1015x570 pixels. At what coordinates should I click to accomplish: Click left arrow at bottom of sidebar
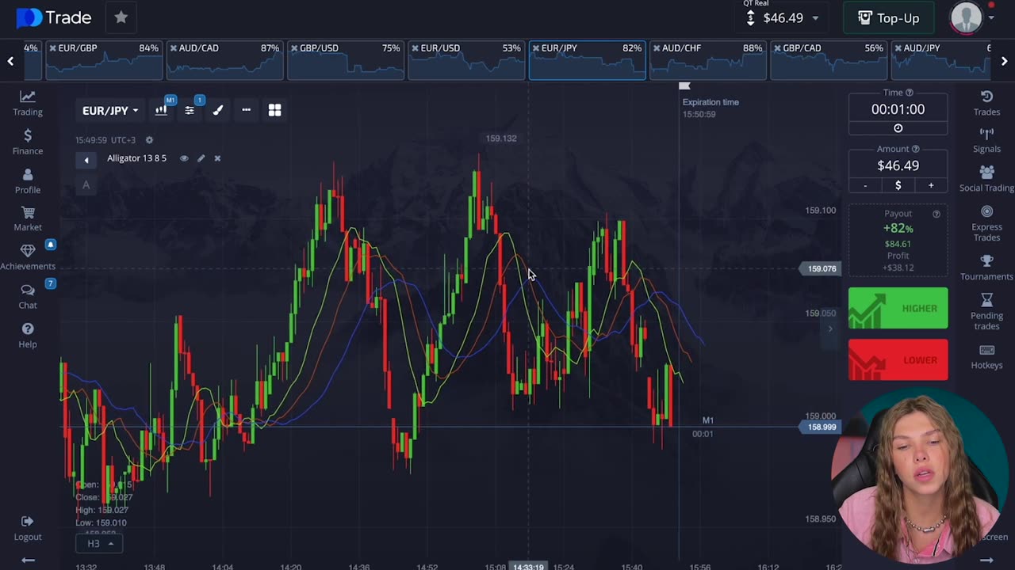(x=28, y=560)
